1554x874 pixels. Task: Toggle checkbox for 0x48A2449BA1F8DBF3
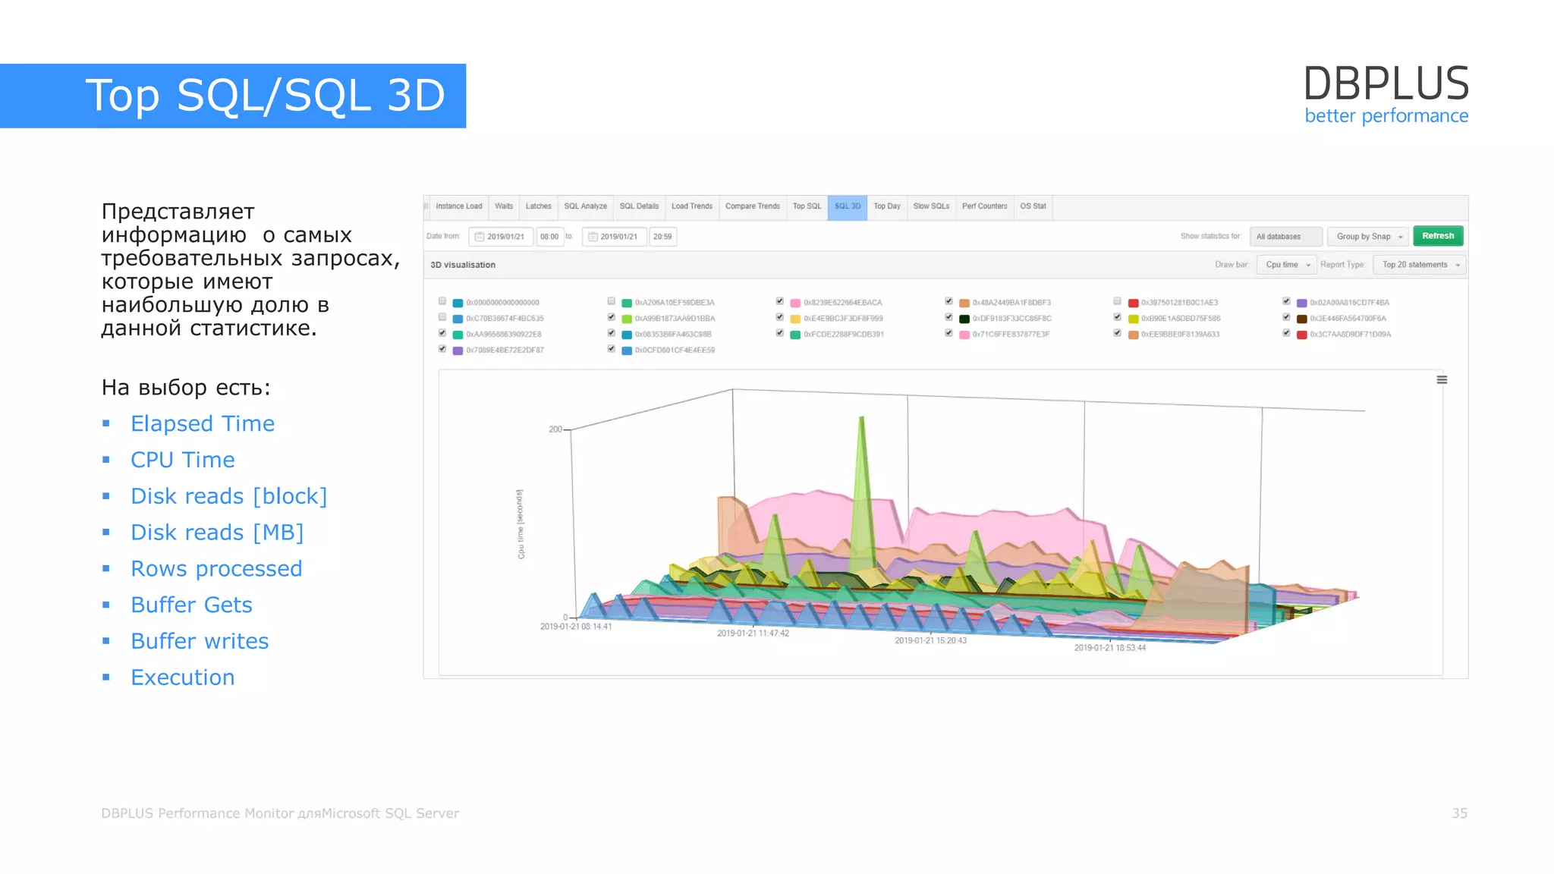[x=948, y=301]
